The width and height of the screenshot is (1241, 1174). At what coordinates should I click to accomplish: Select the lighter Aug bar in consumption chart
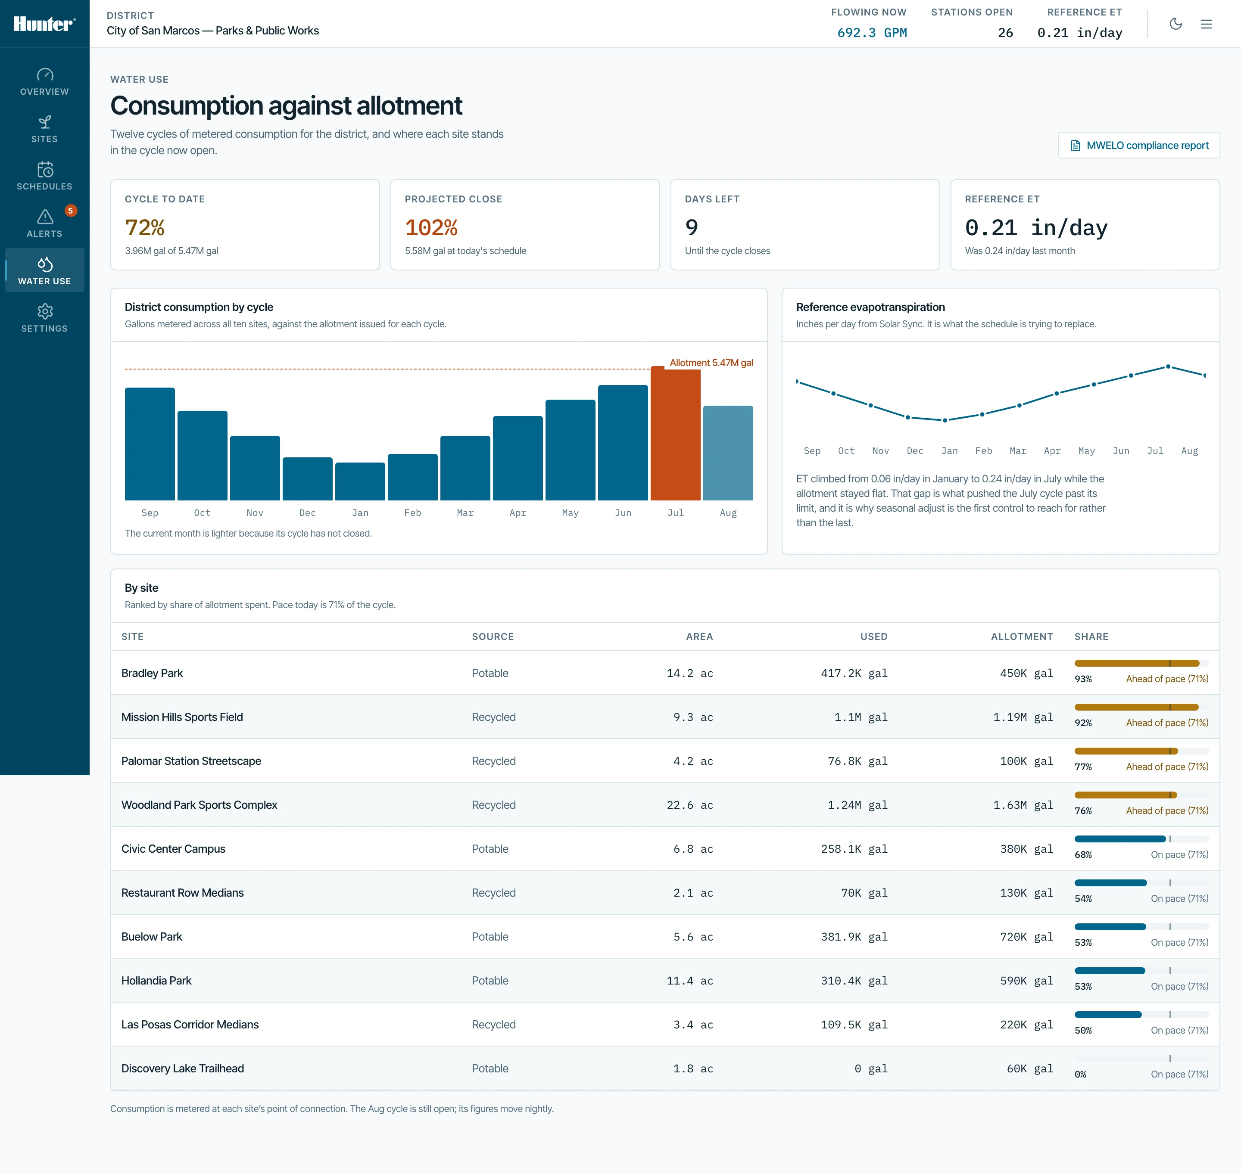[x=727, y=453]
